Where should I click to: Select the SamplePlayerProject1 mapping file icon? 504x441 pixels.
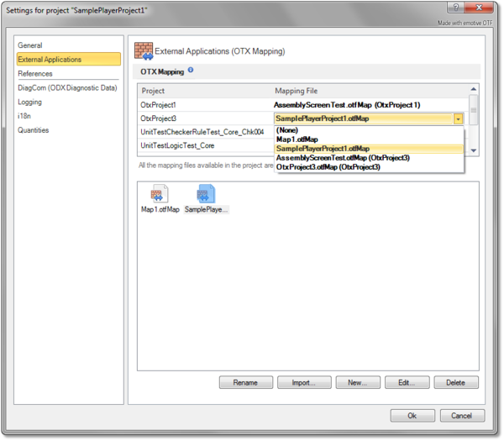point(206,193)
